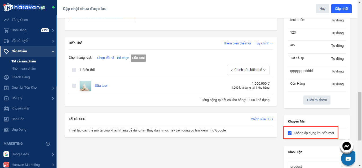The height and width of the screenshot is (168, 362).
Task: Click the Haravan Marketing icon
Action: coord(6,165)
